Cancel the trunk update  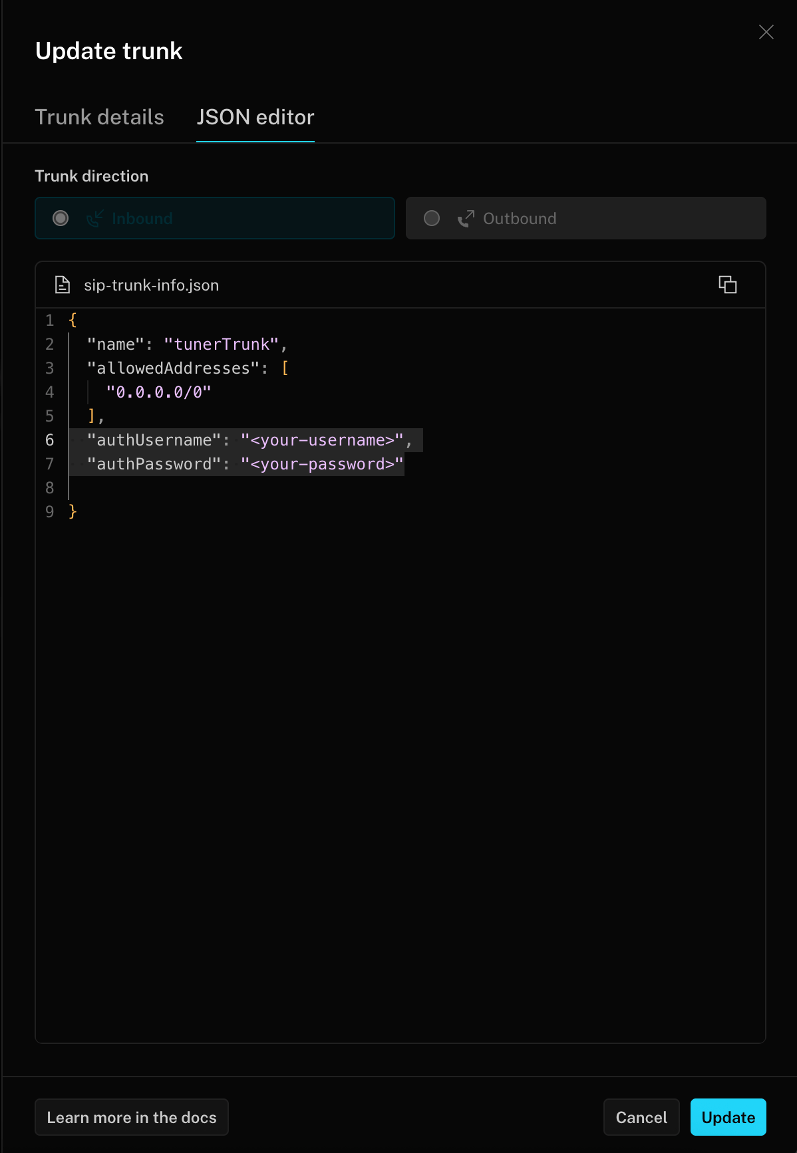(x=641, y=1117)
